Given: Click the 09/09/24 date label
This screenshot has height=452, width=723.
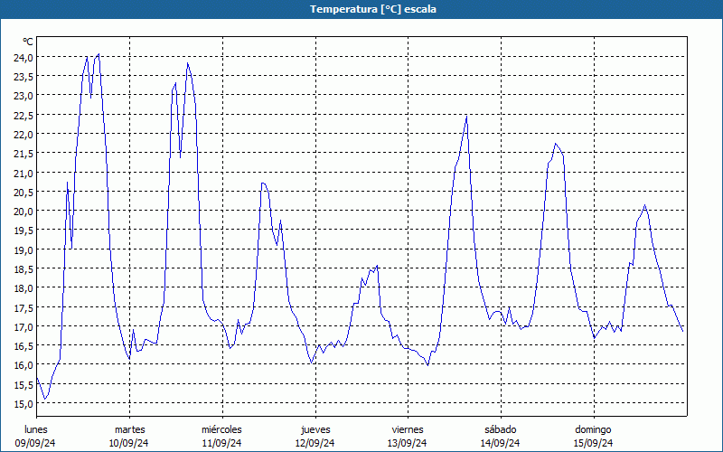Looking at the screenshot, I should 35,443.
